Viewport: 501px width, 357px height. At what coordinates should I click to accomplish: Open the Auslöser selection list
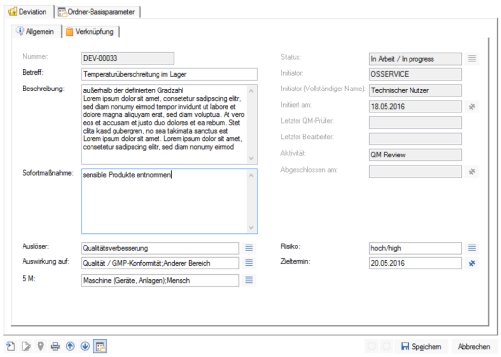tap(249, 248)
